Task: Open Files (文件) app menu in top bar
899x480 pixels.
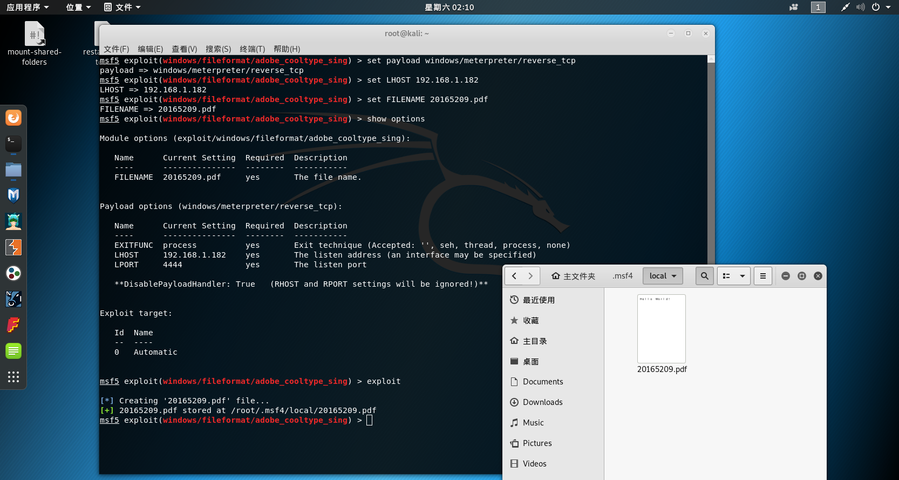Action: click(x=122, y=7)
